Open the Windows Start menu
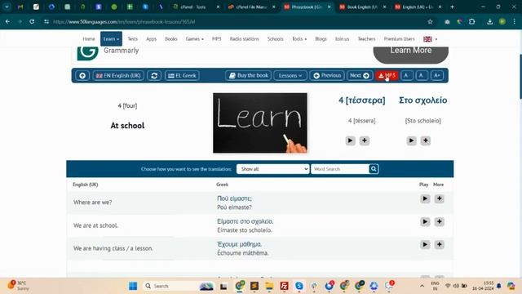This screenshot has height=294, width=522. point(133,286)
